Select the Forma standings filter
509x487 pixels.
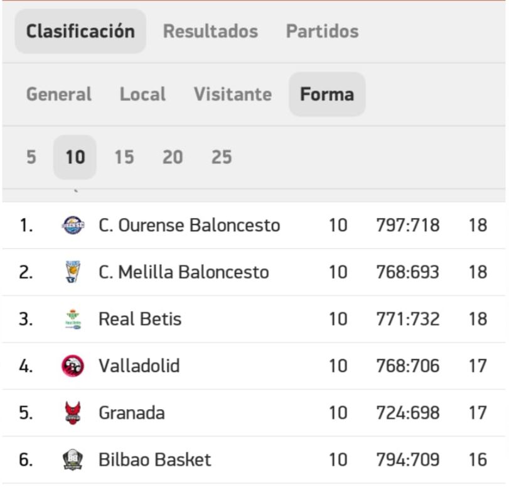point(327,94)
